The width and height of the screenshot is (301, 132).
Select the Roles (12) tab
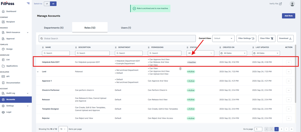pos(90,28)
